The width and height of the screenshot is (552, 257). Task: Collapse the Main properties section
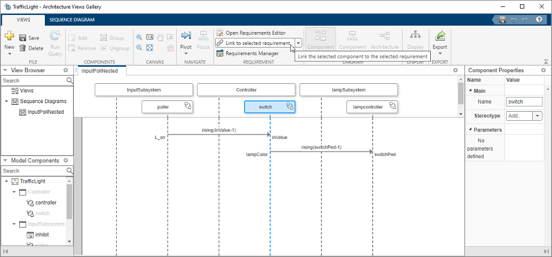tap(470, 90)
